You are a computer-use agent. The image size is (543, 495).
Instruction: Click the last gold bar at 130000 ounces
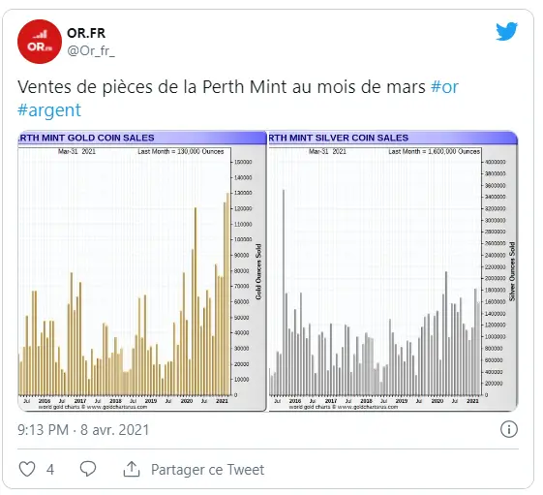click(227, 294)
